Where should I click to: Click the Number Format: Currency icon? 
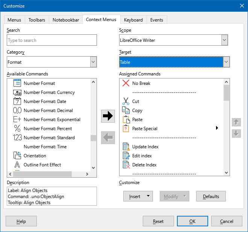click(17, 92)
